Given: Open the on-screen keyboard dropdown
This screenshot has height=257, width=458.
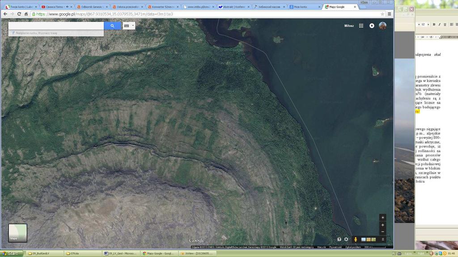Looking at the screenshot, I should coord(129,25).
